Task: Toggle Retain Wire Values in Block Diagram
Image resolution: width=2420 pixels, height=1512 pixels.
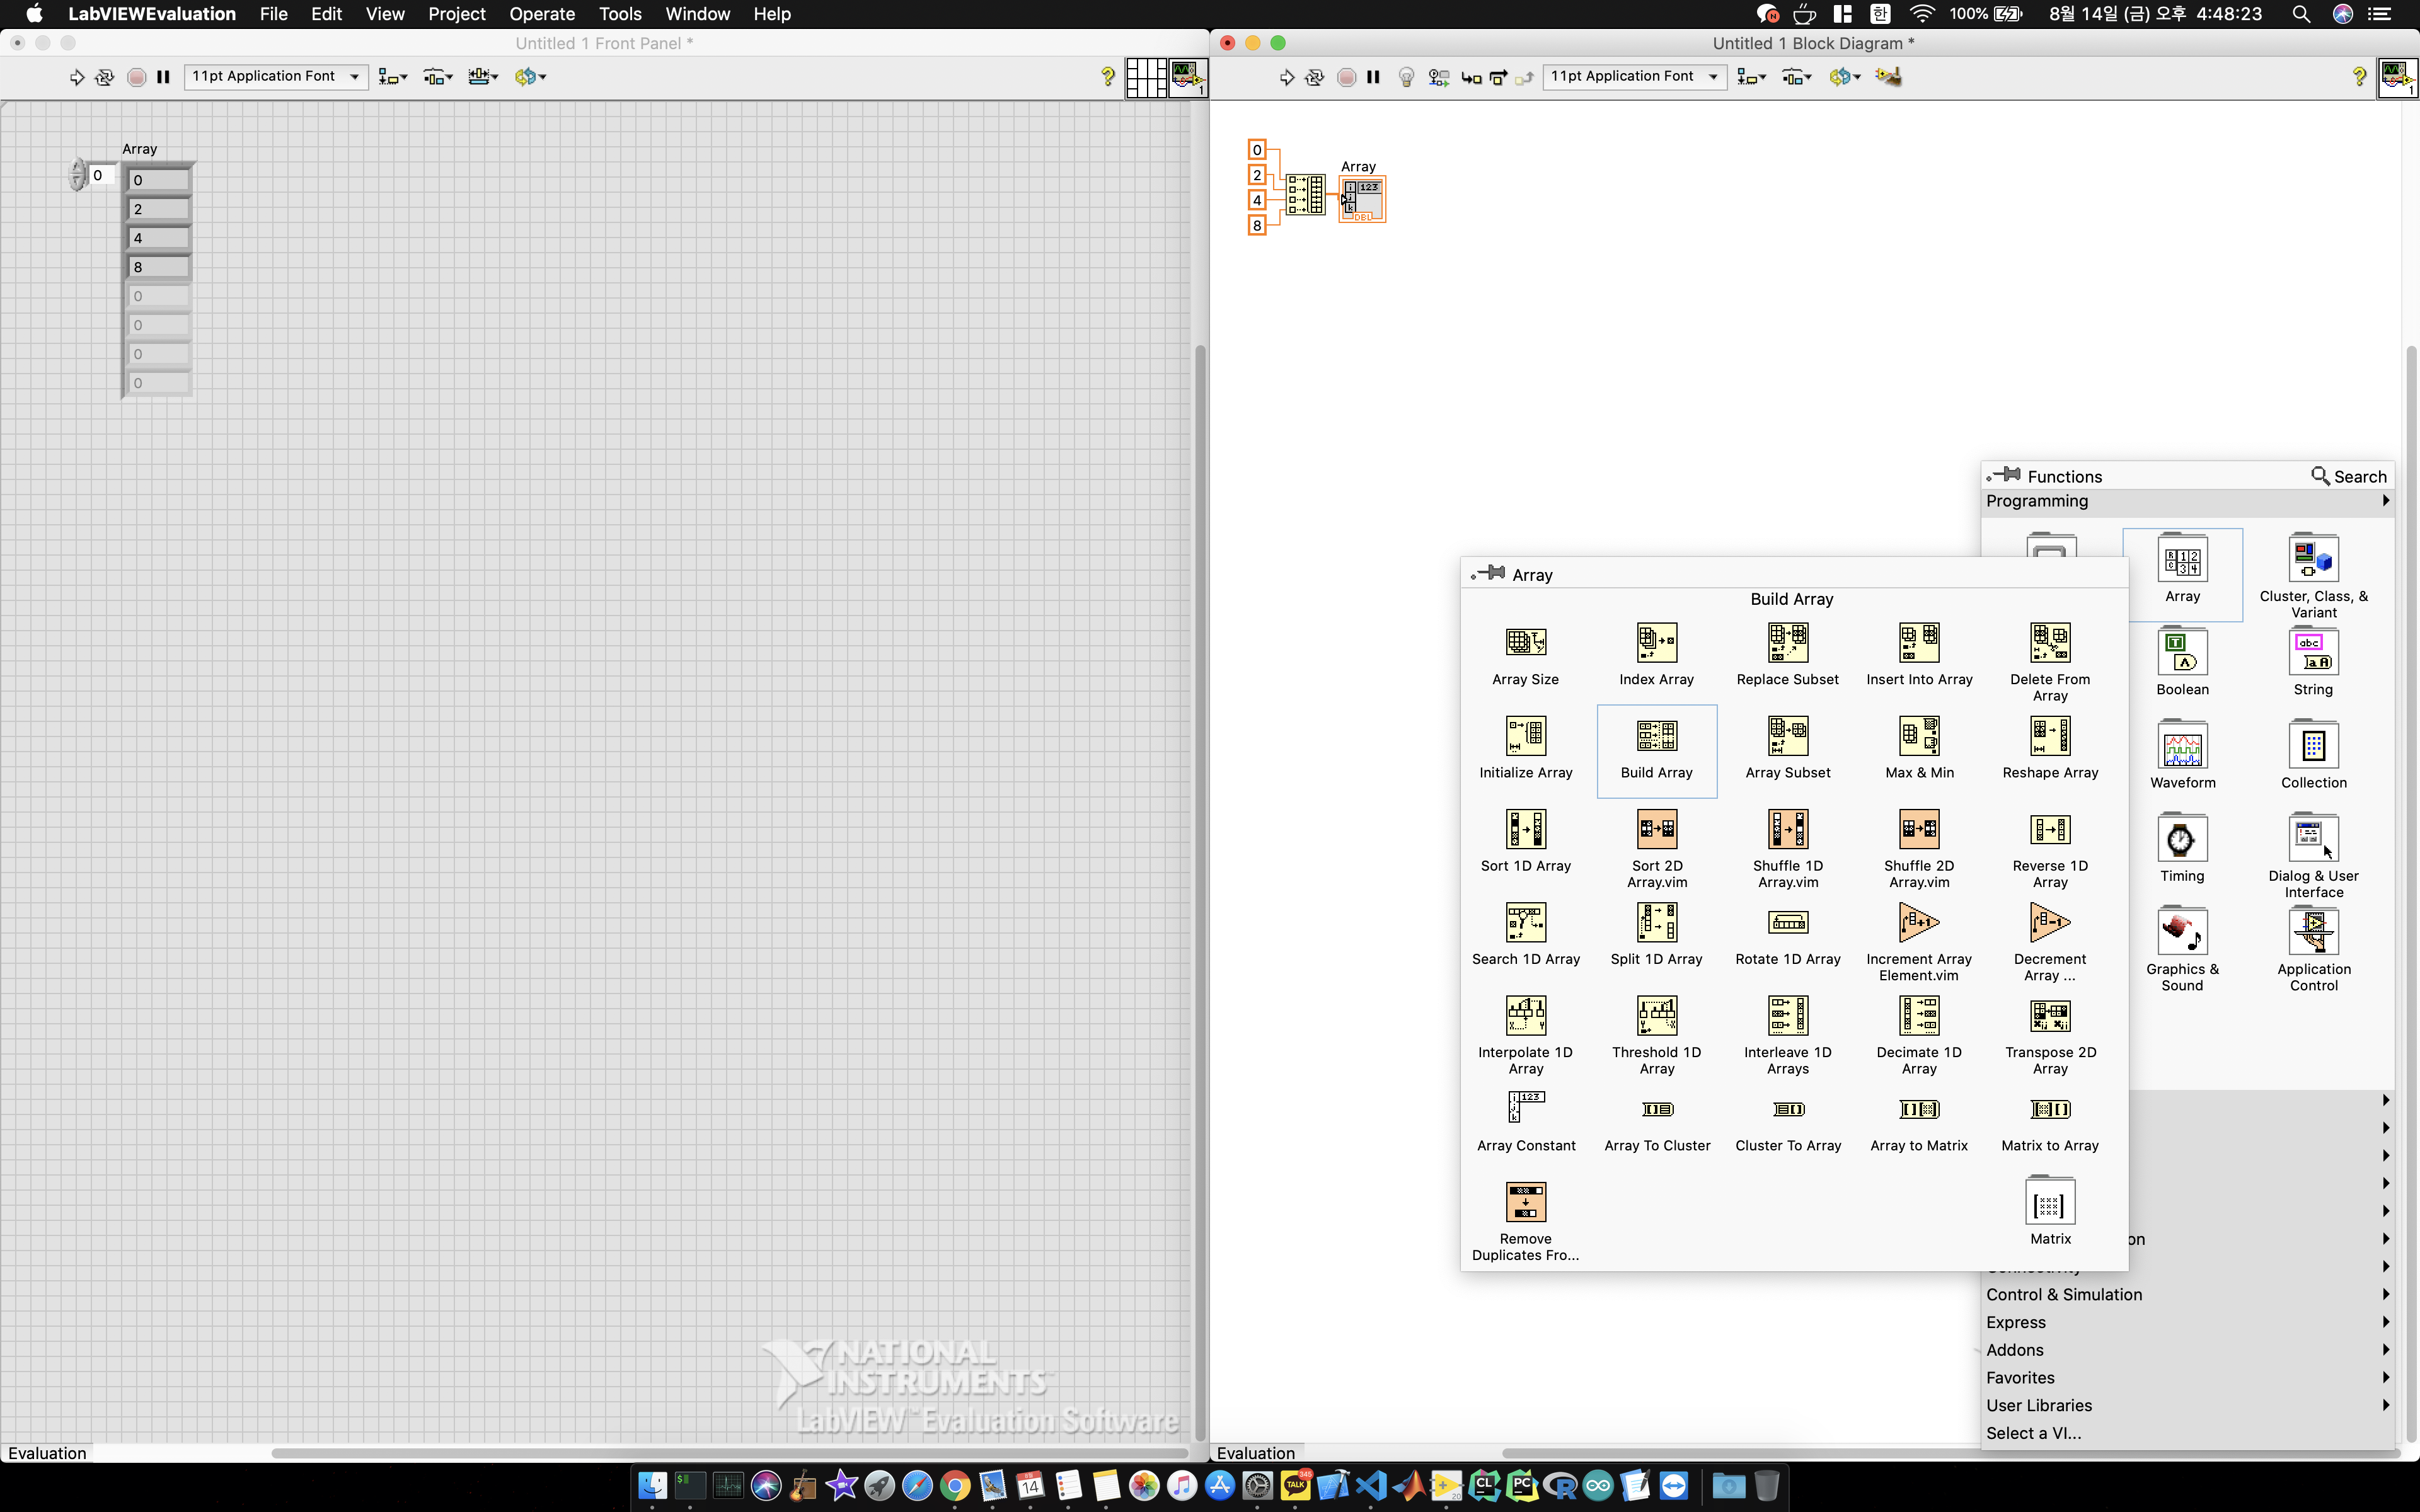Action: click(x=1439, y=77)
